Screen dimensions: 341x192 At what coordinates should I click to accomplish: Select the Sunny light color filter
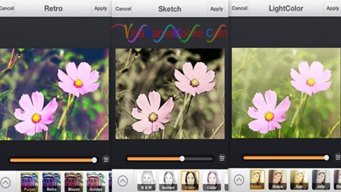pos(257,179)
